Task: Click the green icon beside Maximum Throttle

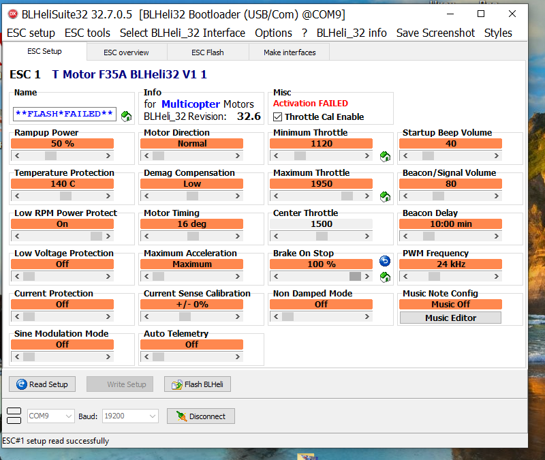Action: pyautogui.click(x=385, y=196)
